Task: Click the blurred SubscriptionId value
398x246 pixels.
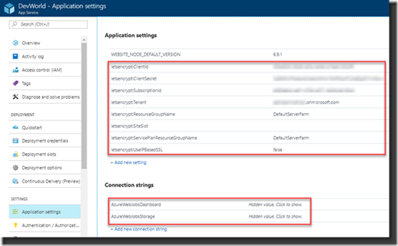Action: coord(314,90)
